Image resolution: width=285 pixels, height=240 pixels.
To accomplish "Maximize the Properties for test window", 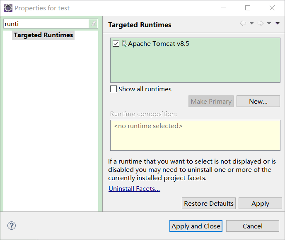I will tap(248, 8).
